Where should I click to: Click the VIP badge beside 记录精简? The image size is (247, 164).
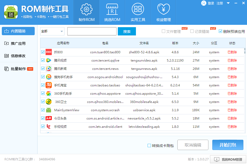(x=213, y=28)
